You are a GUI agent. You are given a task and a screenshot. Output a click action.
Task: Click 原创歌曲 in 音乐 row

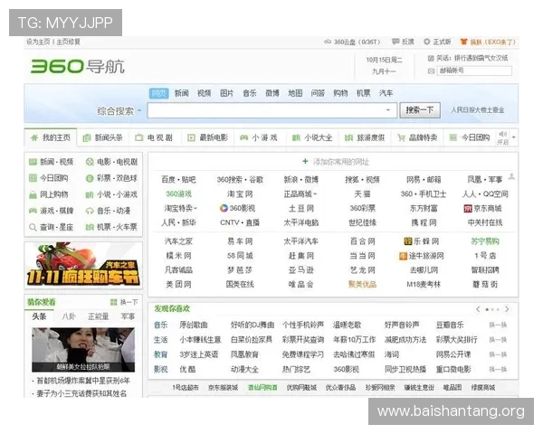(x=194, y=325)
